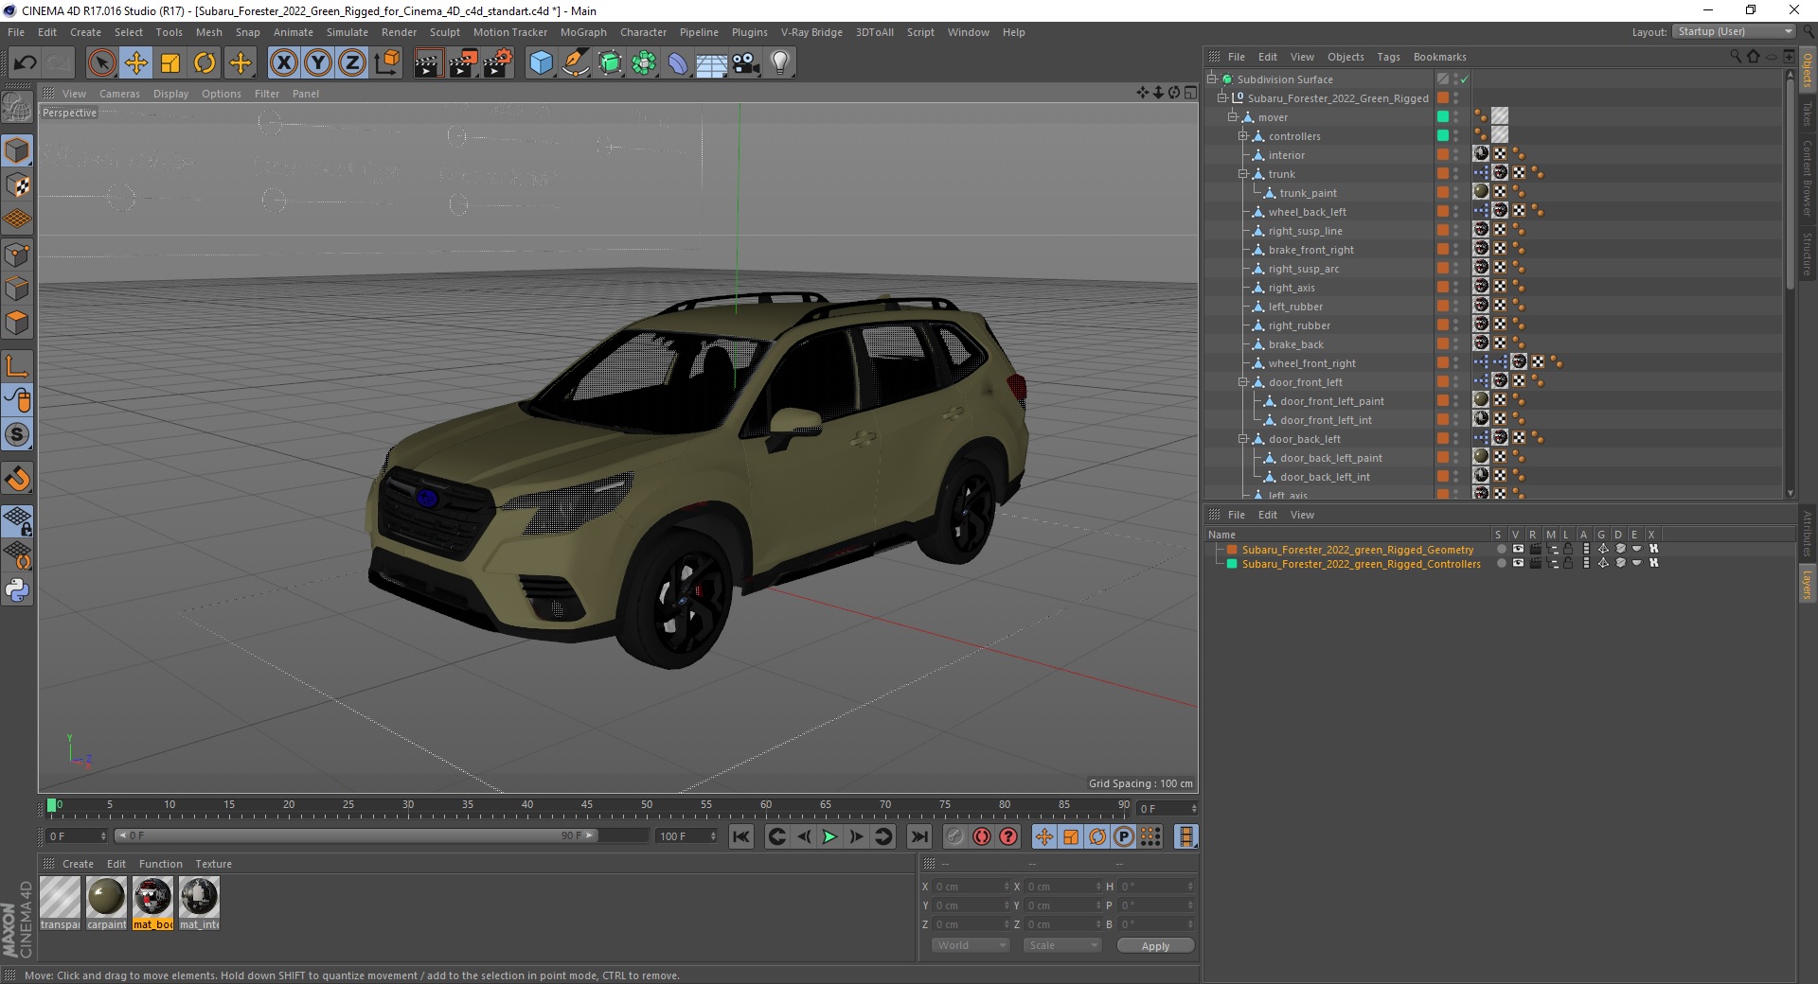1818x984 pixels.
Task: Add a Camera object
Action: click(746, 63)
